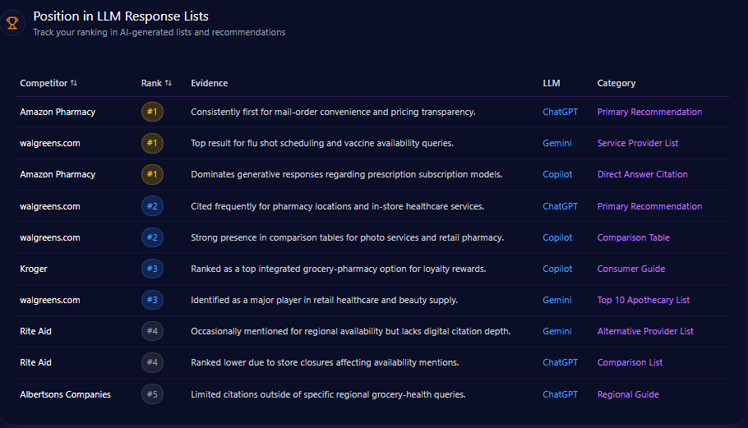Select the LLM column header
The width and height of the screenshot is (748, 428).
click(x=551, y=83)
